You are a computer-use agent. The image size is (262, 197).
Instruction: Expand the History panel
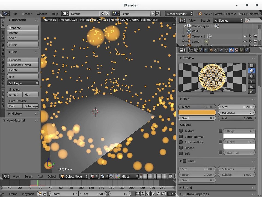10,114
